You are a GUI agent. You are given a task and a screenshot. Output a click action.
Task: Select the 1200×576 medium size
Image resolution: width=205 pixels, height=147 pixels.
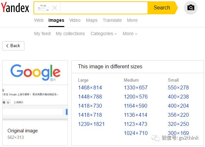(x=136, y=97)
